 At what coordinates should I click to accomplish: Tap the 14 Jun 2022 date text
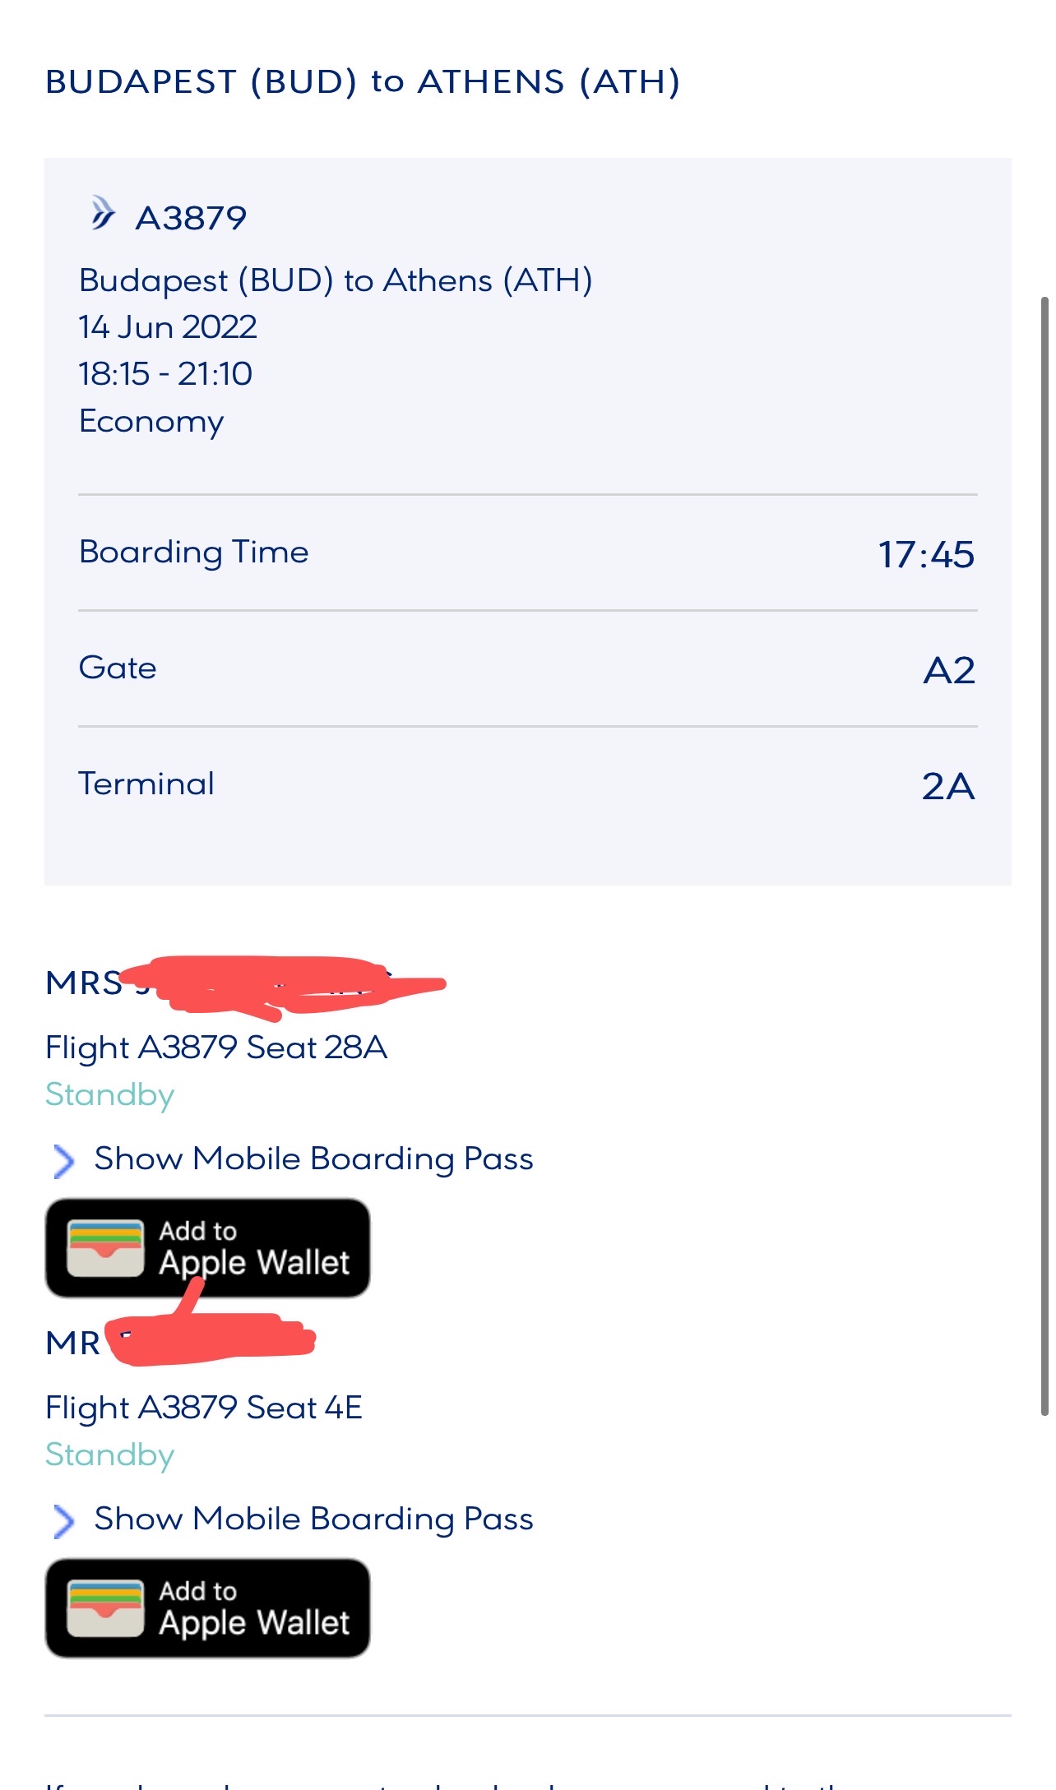point(168,327)
